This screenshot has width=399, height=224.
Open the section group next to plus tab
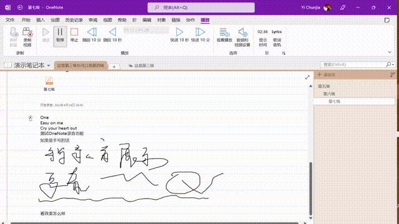(x=142, y=65)
